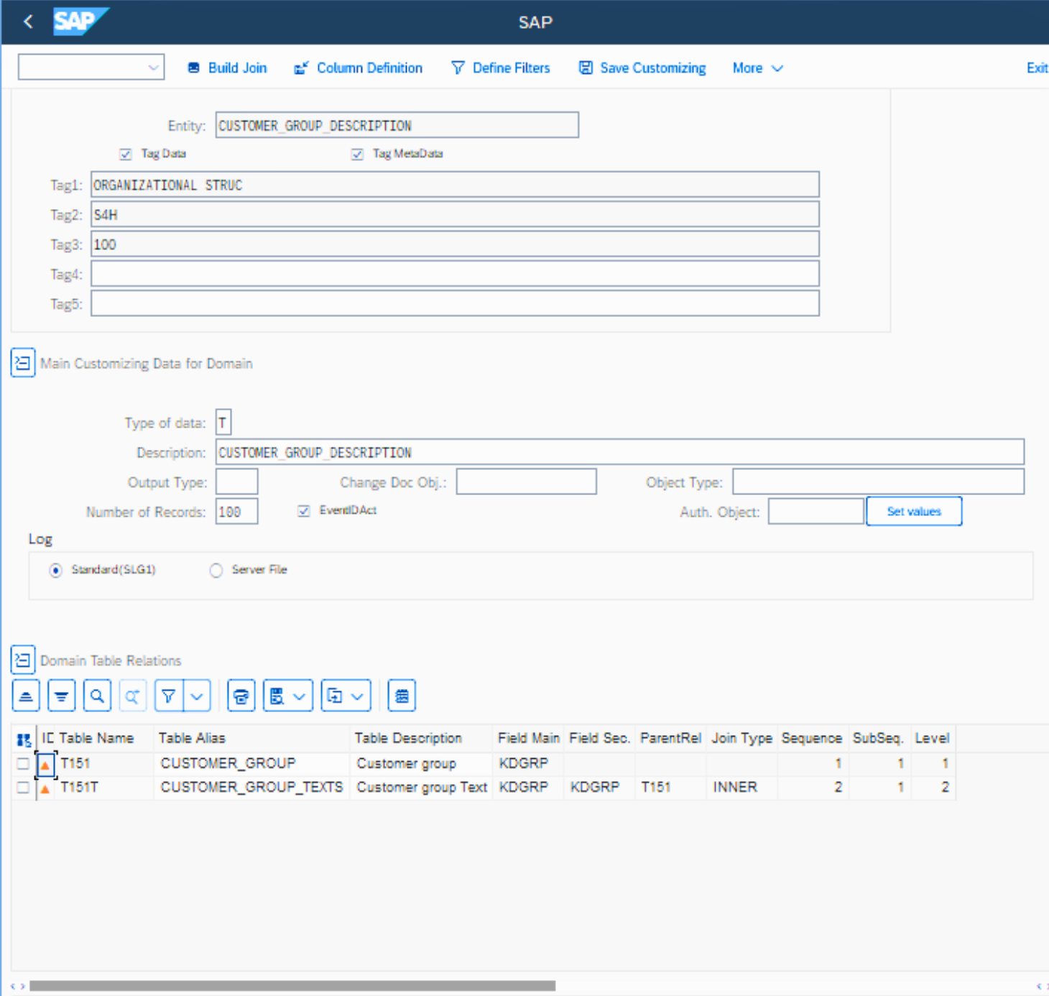Click the sort descending icon in the table toolbar
The width and height of the screenshot is (1049, 996).
(62, 696)
